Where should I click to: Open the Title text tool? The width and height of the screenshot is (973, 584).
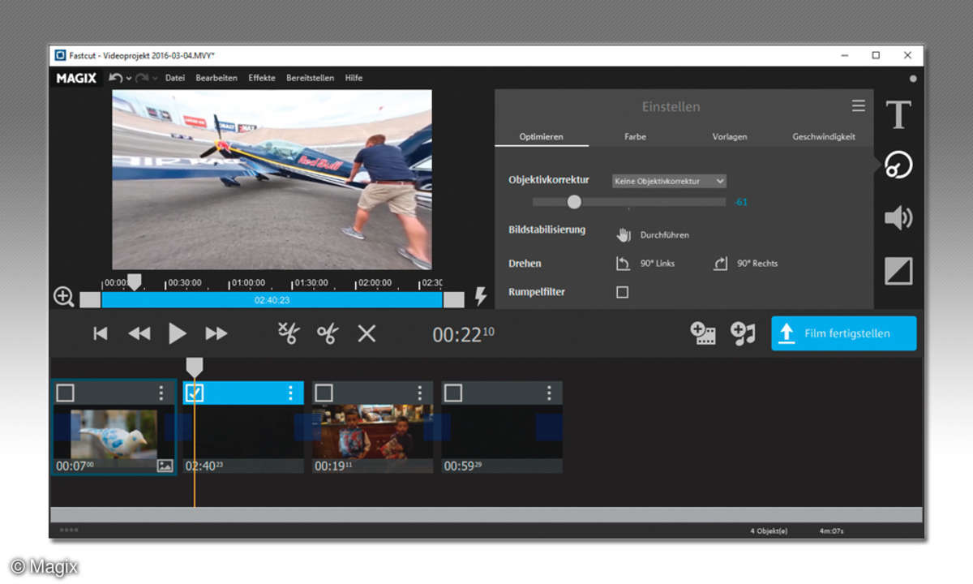[x=898, y=115]
